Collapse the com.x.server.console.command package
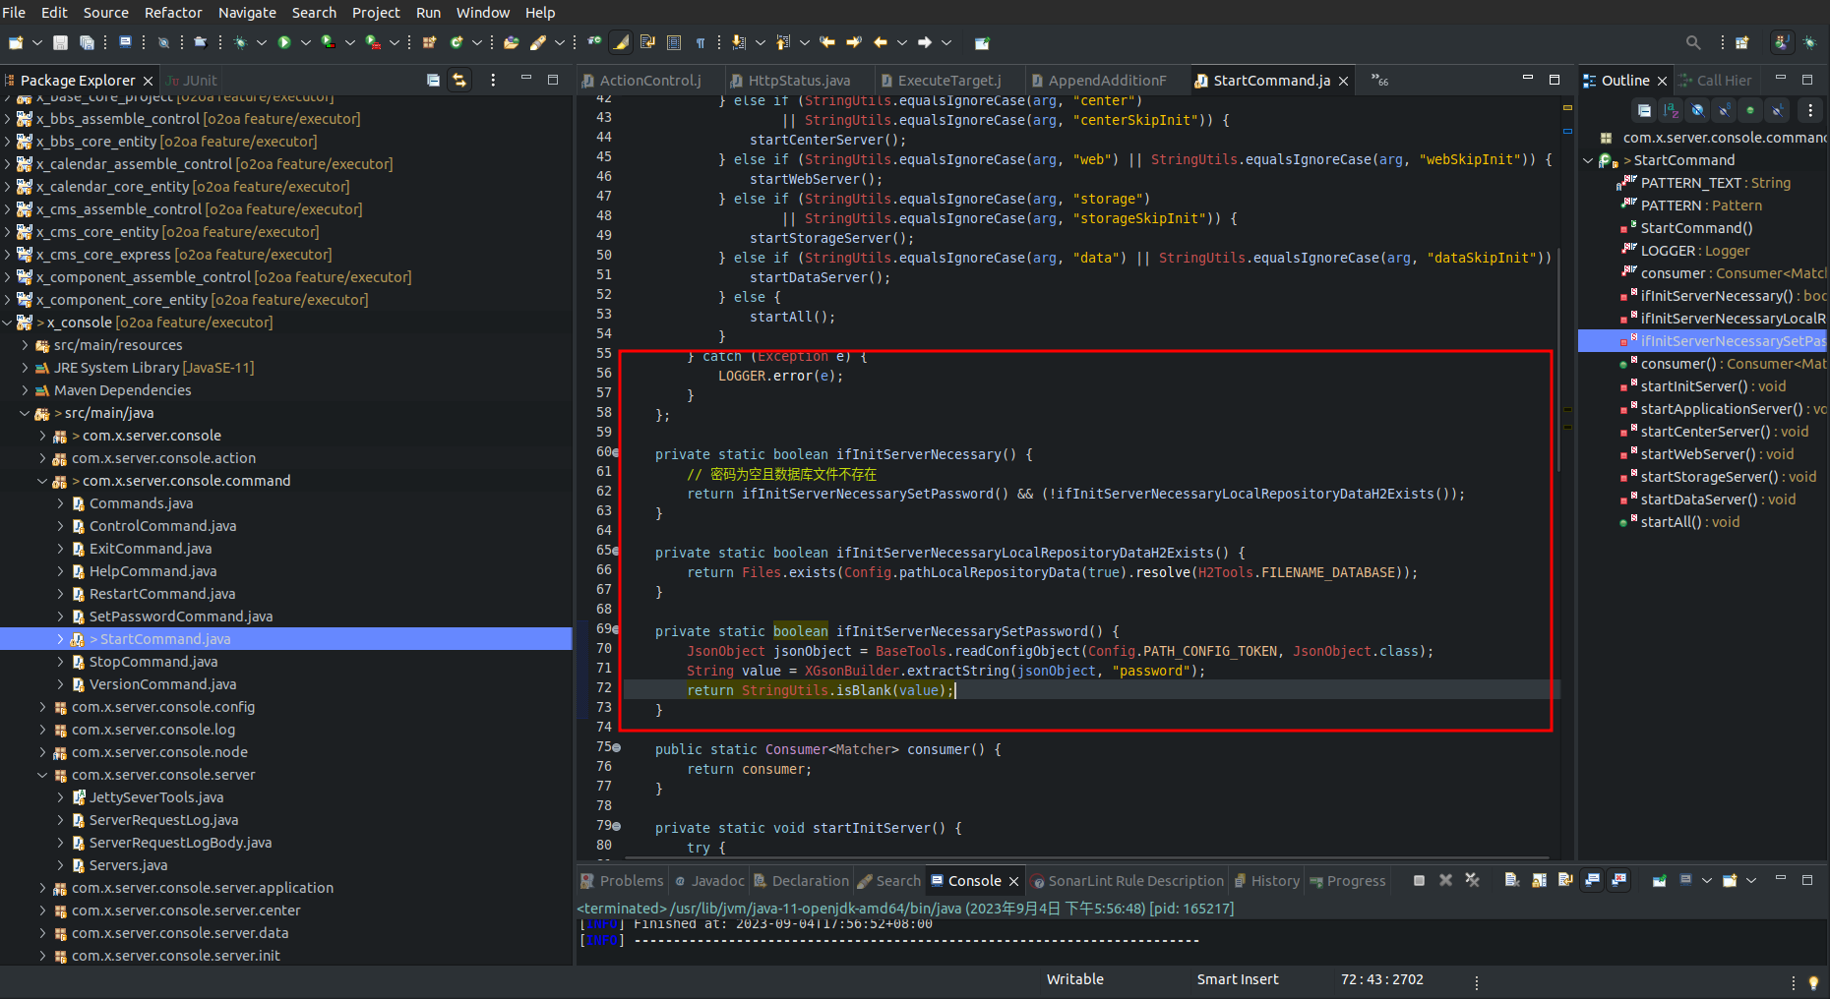This screenshot has height=999, width=1830. pos(42,481)
